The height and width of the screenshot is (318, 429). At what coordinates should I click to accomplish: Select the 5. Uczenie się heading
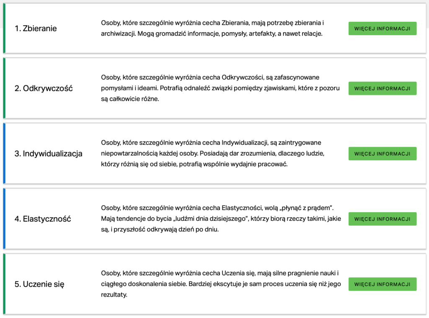(39, 284)
